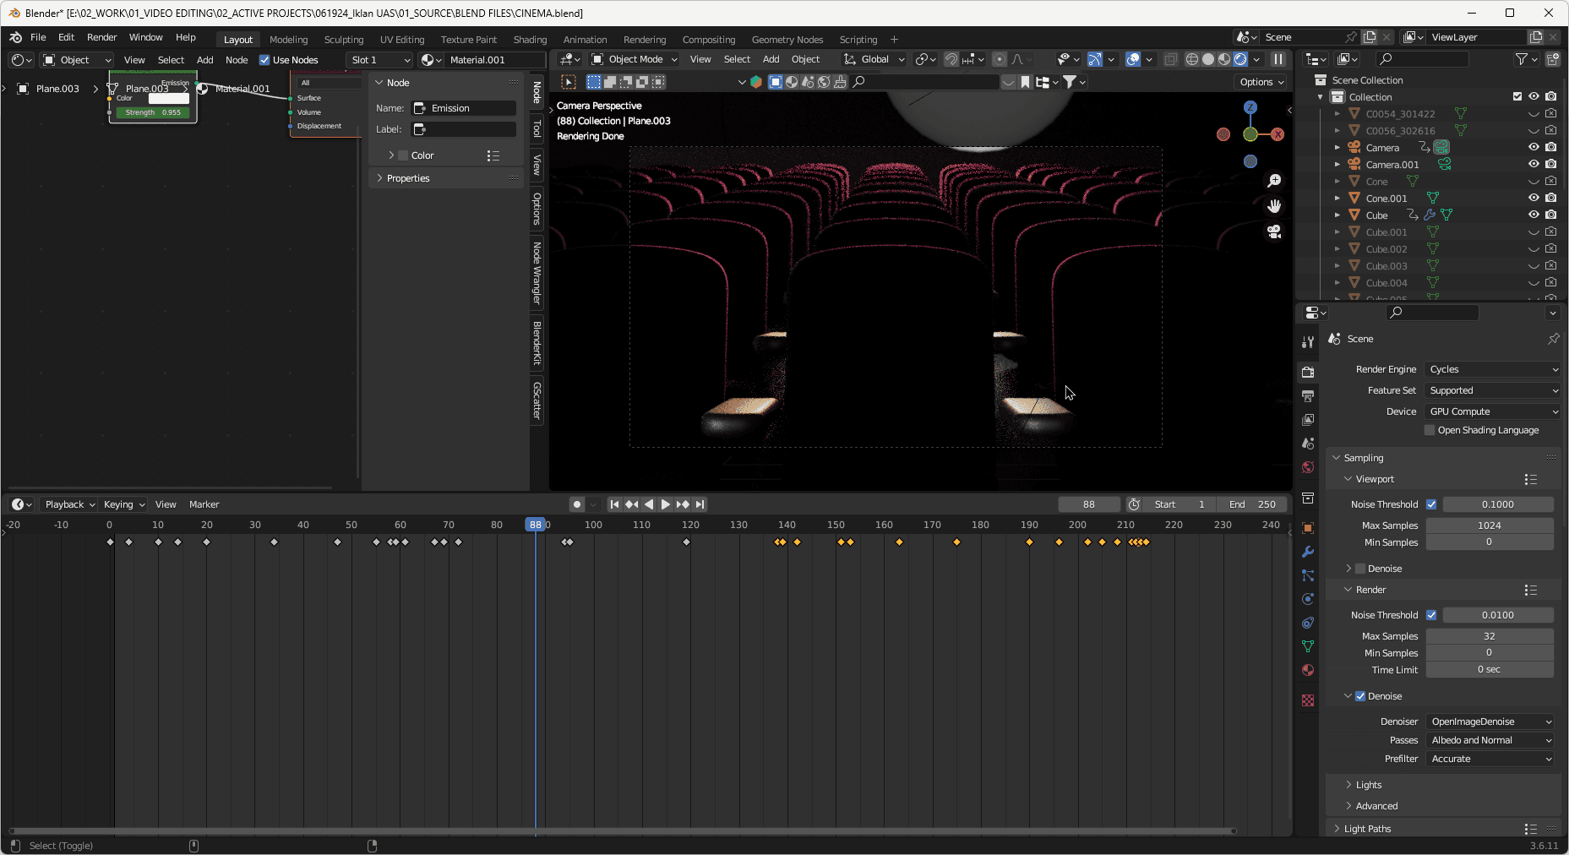Switch to rendered viewport shading
This screenshot has width=1569, height=855.
(x=1240, y=59)
